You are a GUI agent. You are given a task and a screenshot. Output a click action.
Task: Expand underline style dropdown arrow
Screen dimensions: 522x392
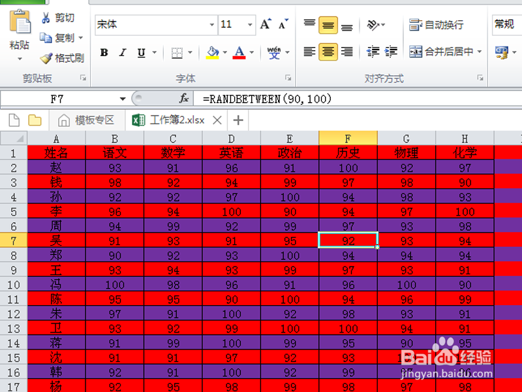[155, 52]
